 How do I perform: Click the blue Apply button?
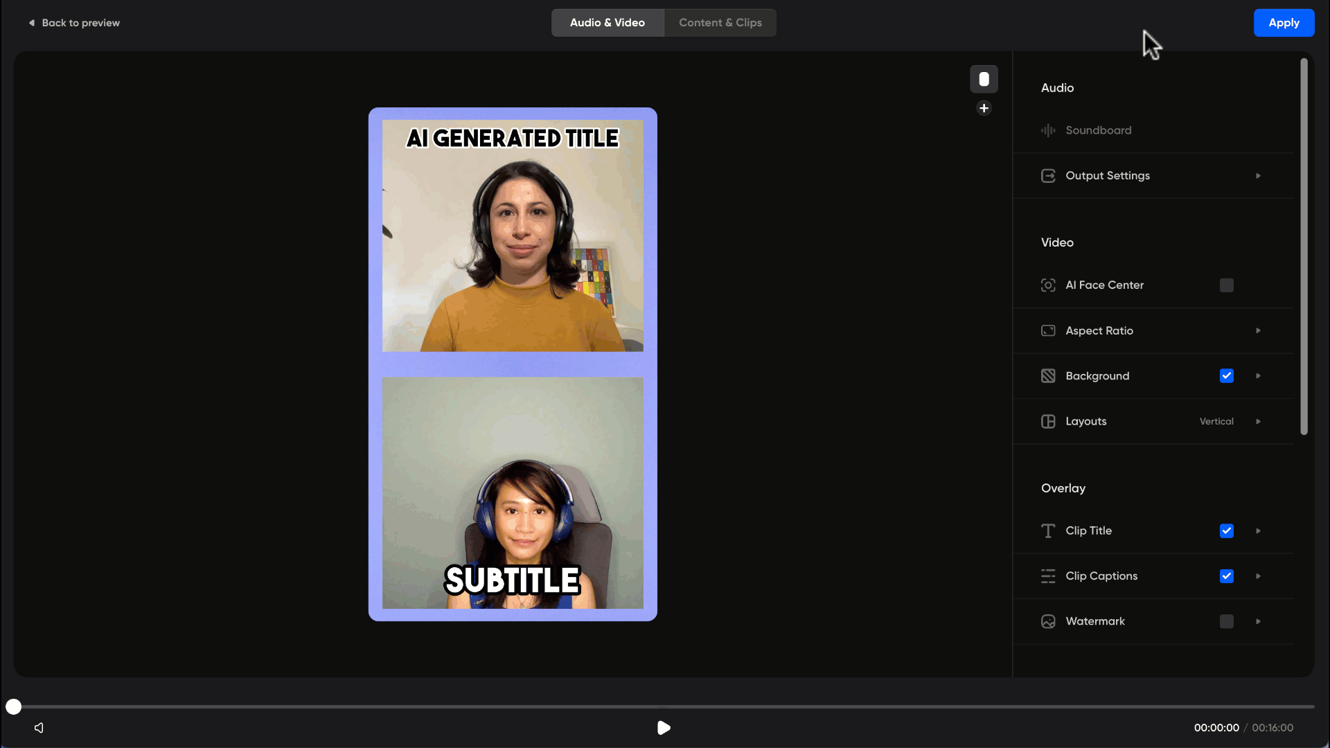1283,23
